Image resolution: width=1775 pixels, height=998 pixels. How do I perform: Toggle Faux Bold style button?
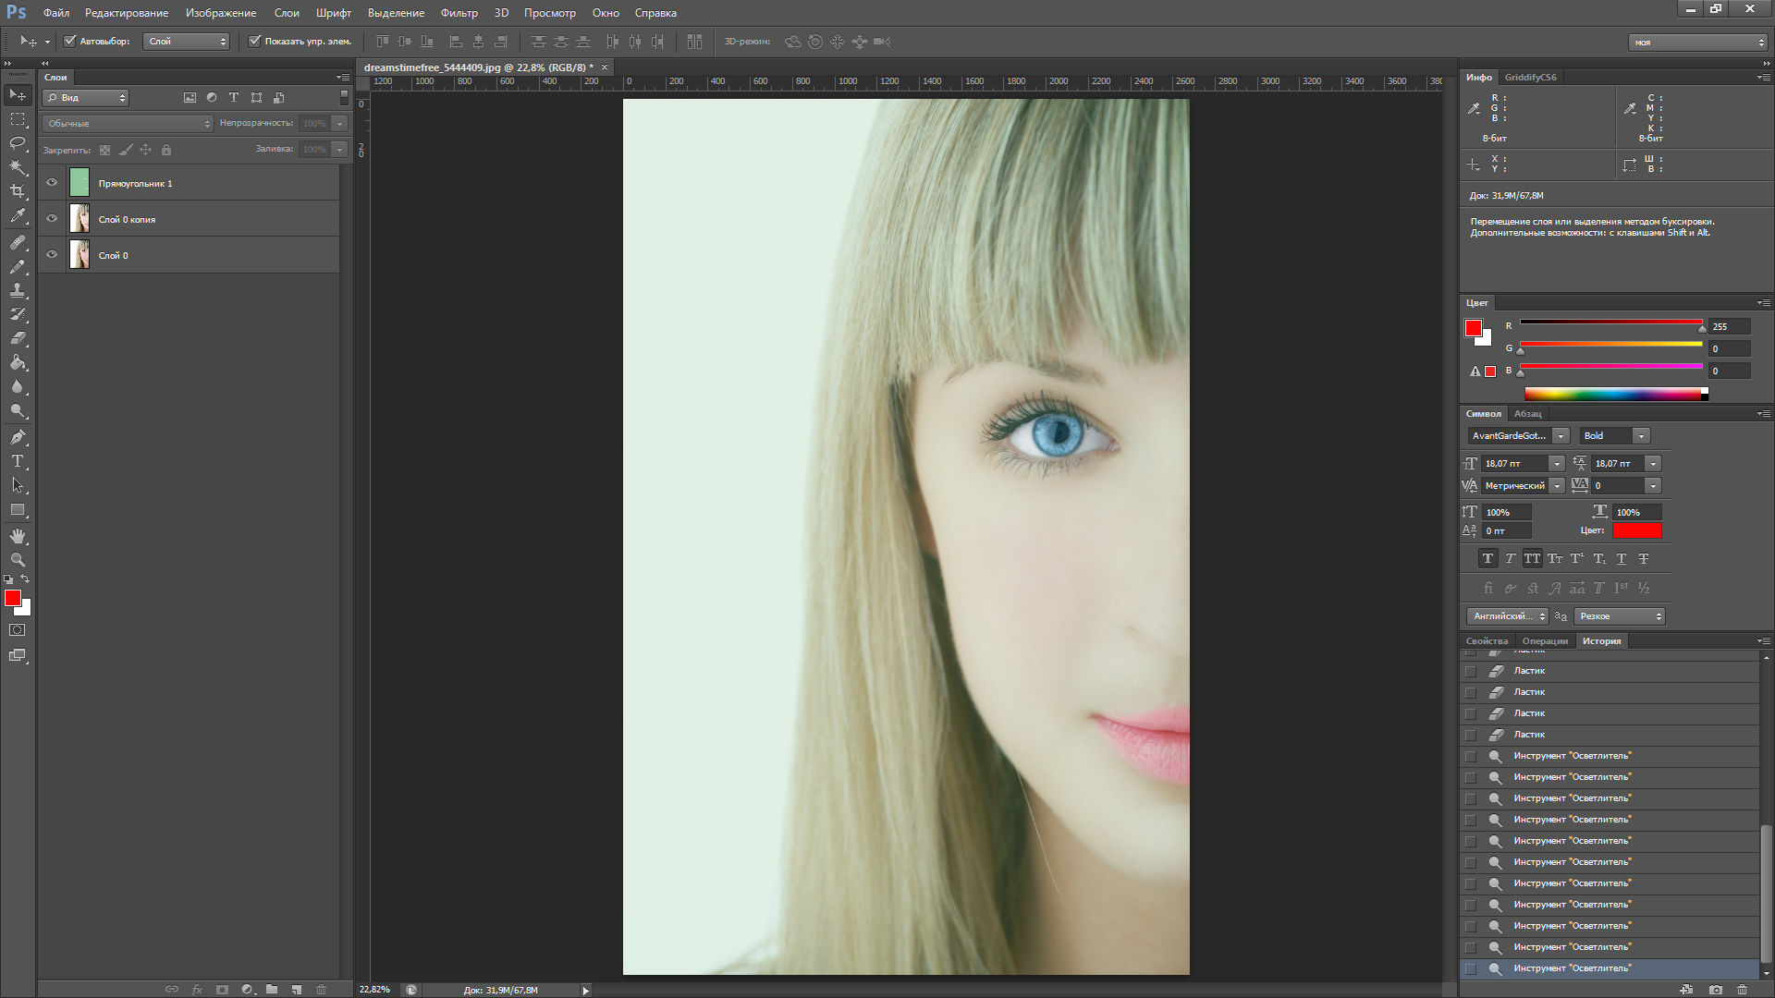pyautogui.click(x=1487, y=558)
